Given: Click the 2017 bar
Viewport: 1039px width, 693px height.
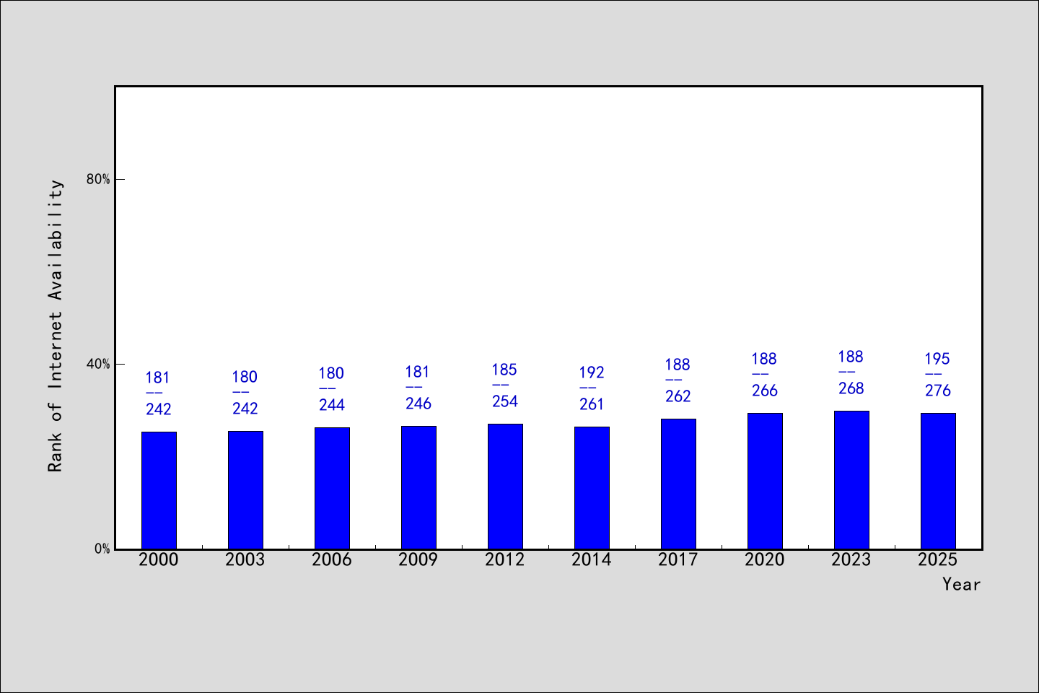Looking at the screenshot, I should [678, 484].
